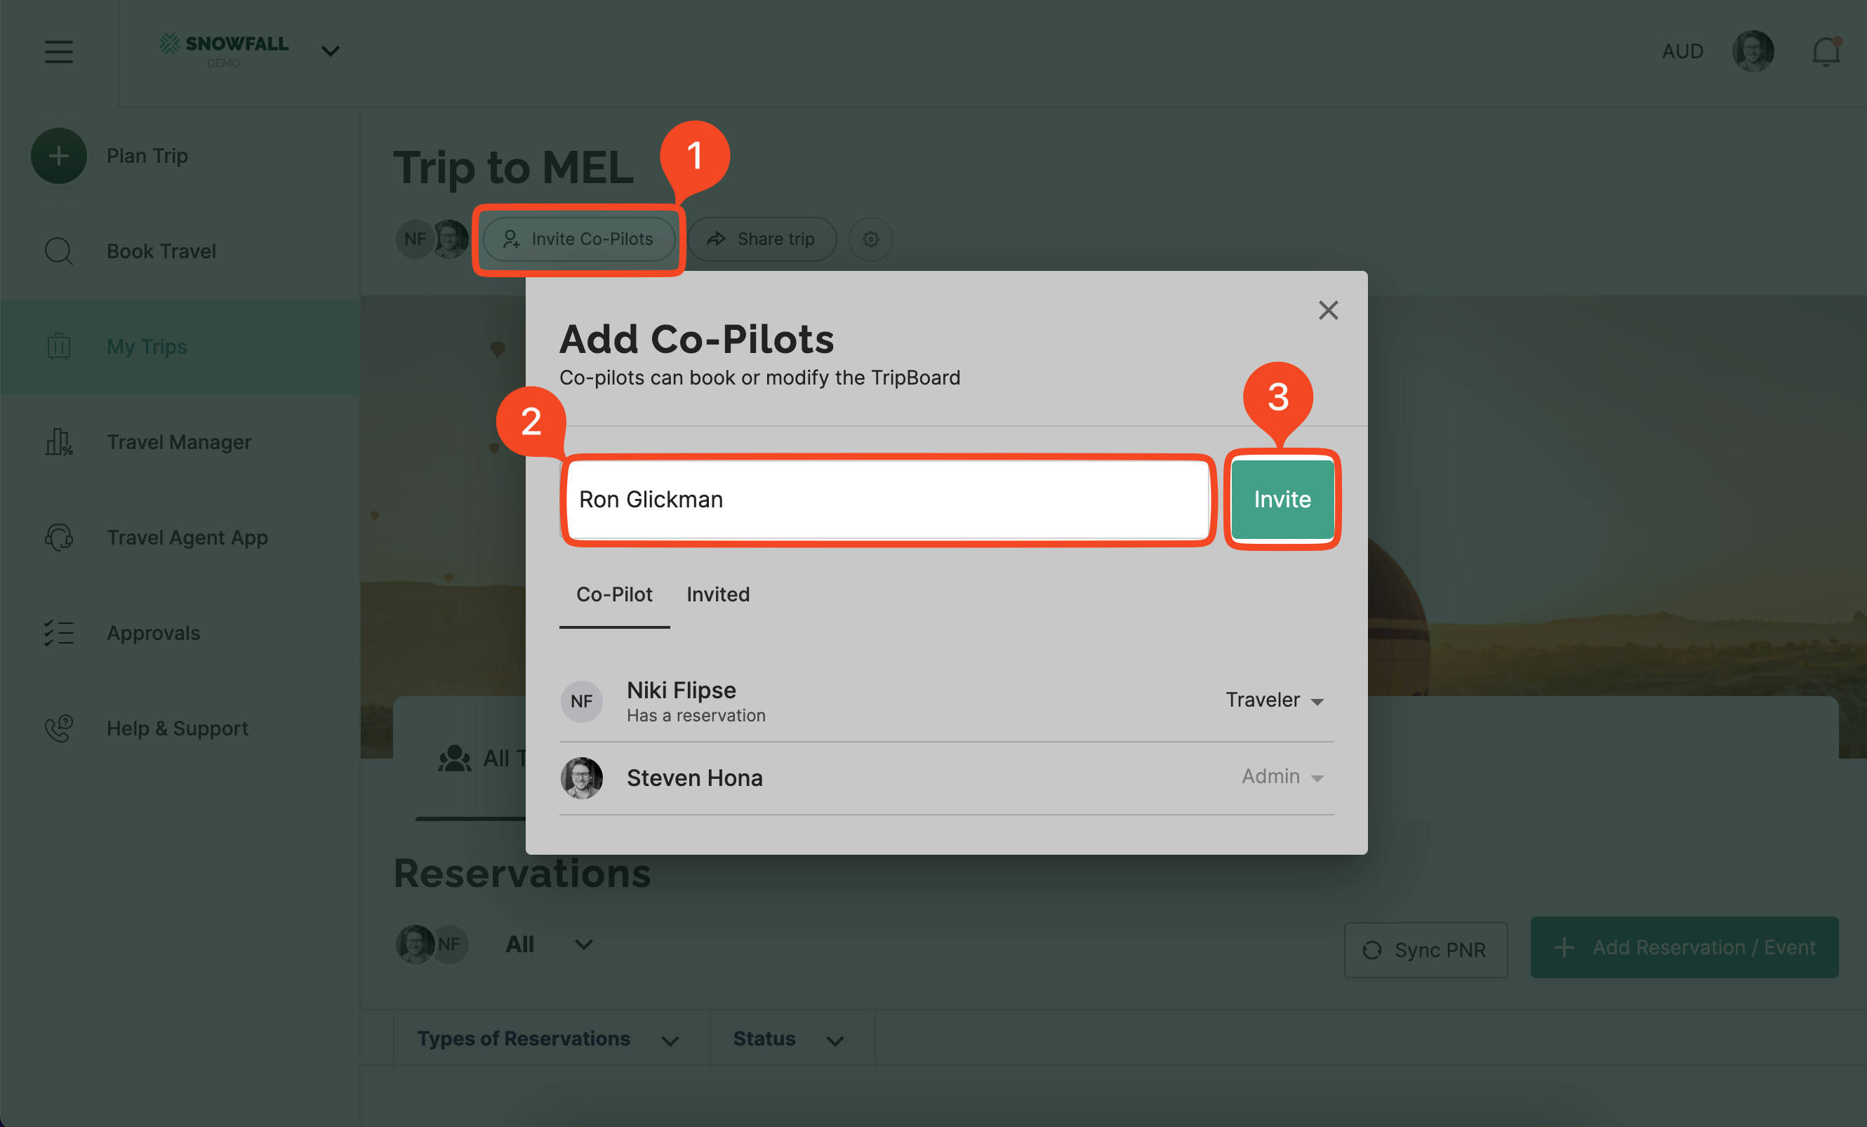The width and height of the screenshot is (1867, 1127).
Task: Open the Admin role dropdown
Action: (1283, 777)
